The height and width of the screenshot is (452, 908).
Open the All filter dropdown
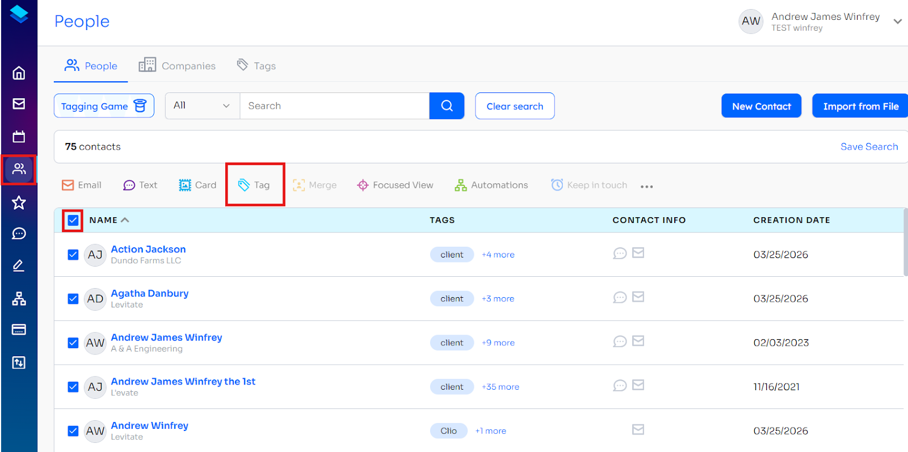pyautogui.click(x=203, y=106)
